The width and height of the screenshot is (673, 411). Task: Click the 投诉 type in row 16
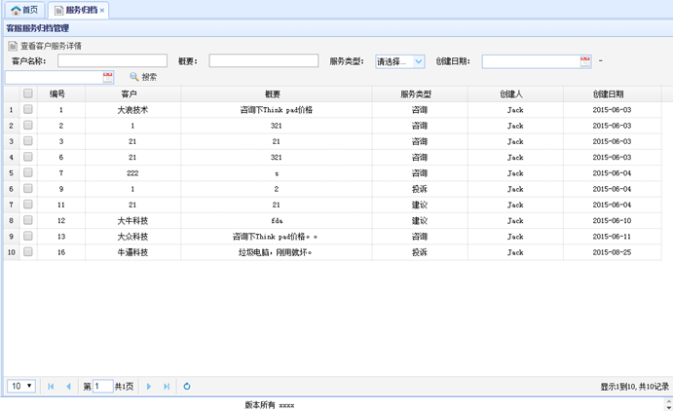pyautogui.click(x=420, y=252)
